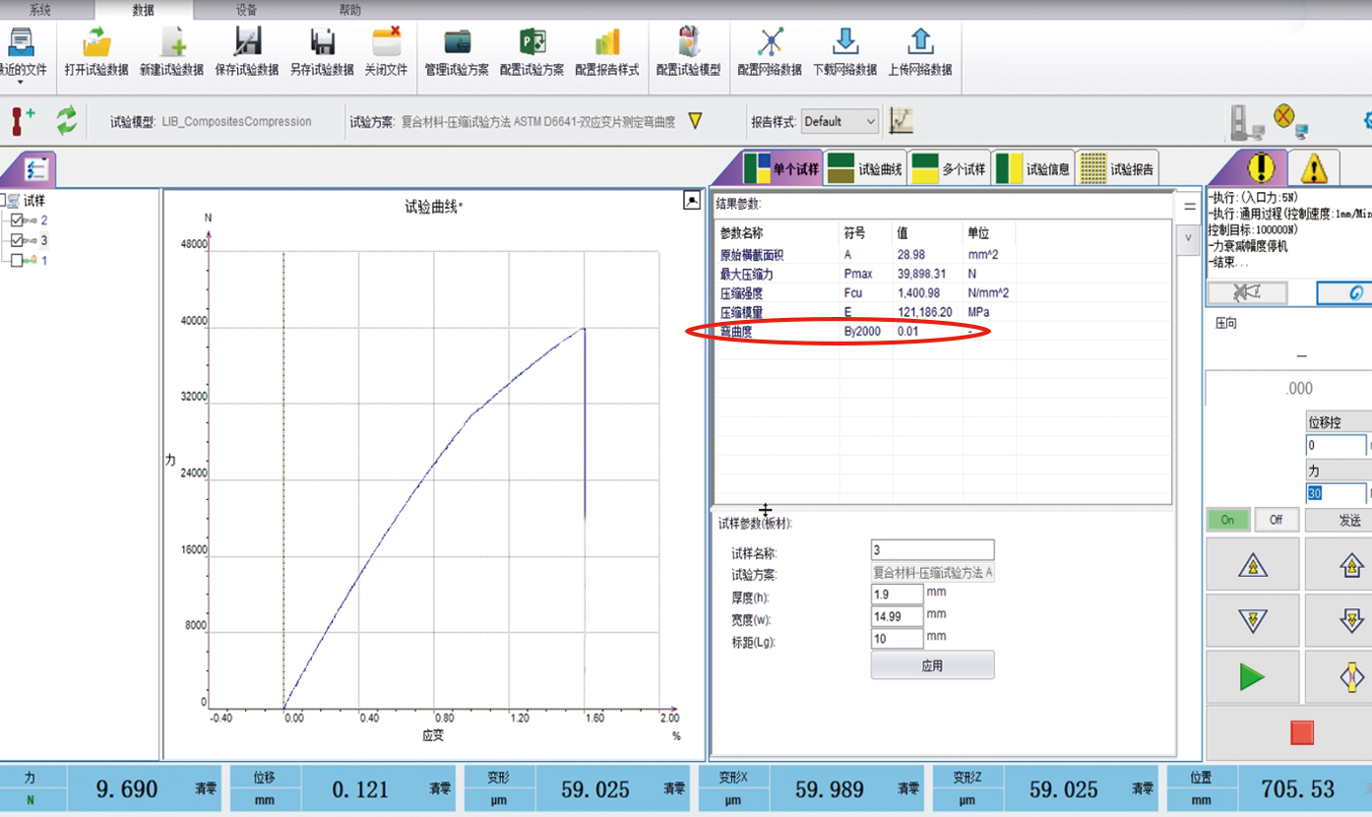Image resolution: width=1372 pixels, height=817 pixels.
Task: Switch to the 试验曲线 tab
Action: (x=865, y=169)
